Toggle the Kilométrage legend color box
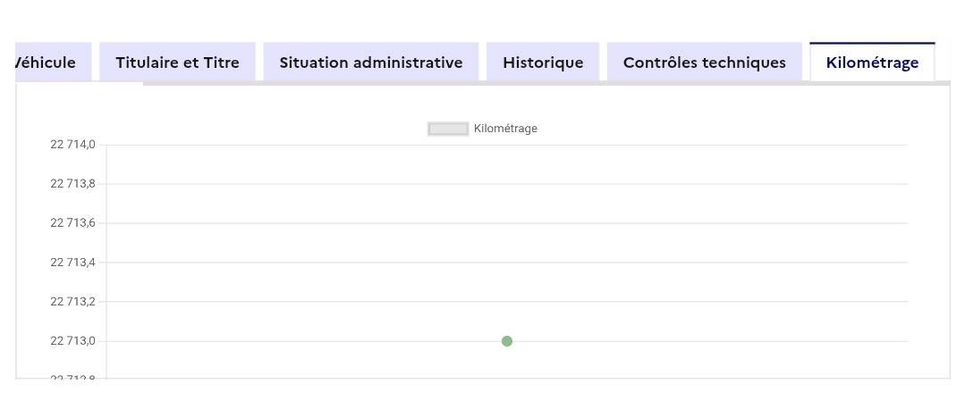The image size is (965, 401). click(x=448, y=129)
